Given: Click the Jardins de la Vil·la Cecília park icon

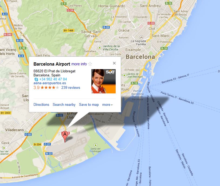Looking at the screenshot, I should (100, 48).
